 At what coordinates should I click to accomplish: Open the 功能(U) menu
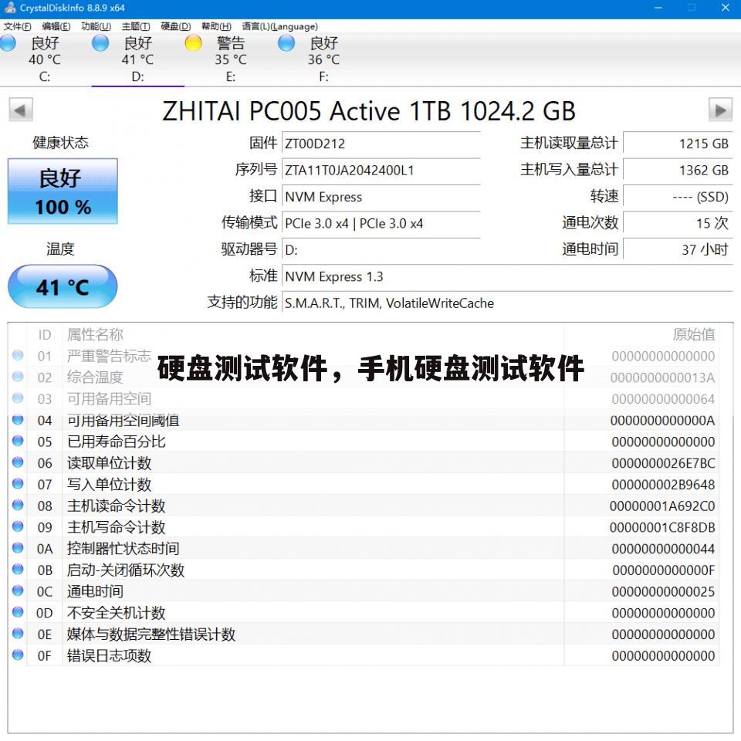tap(96, 26)
